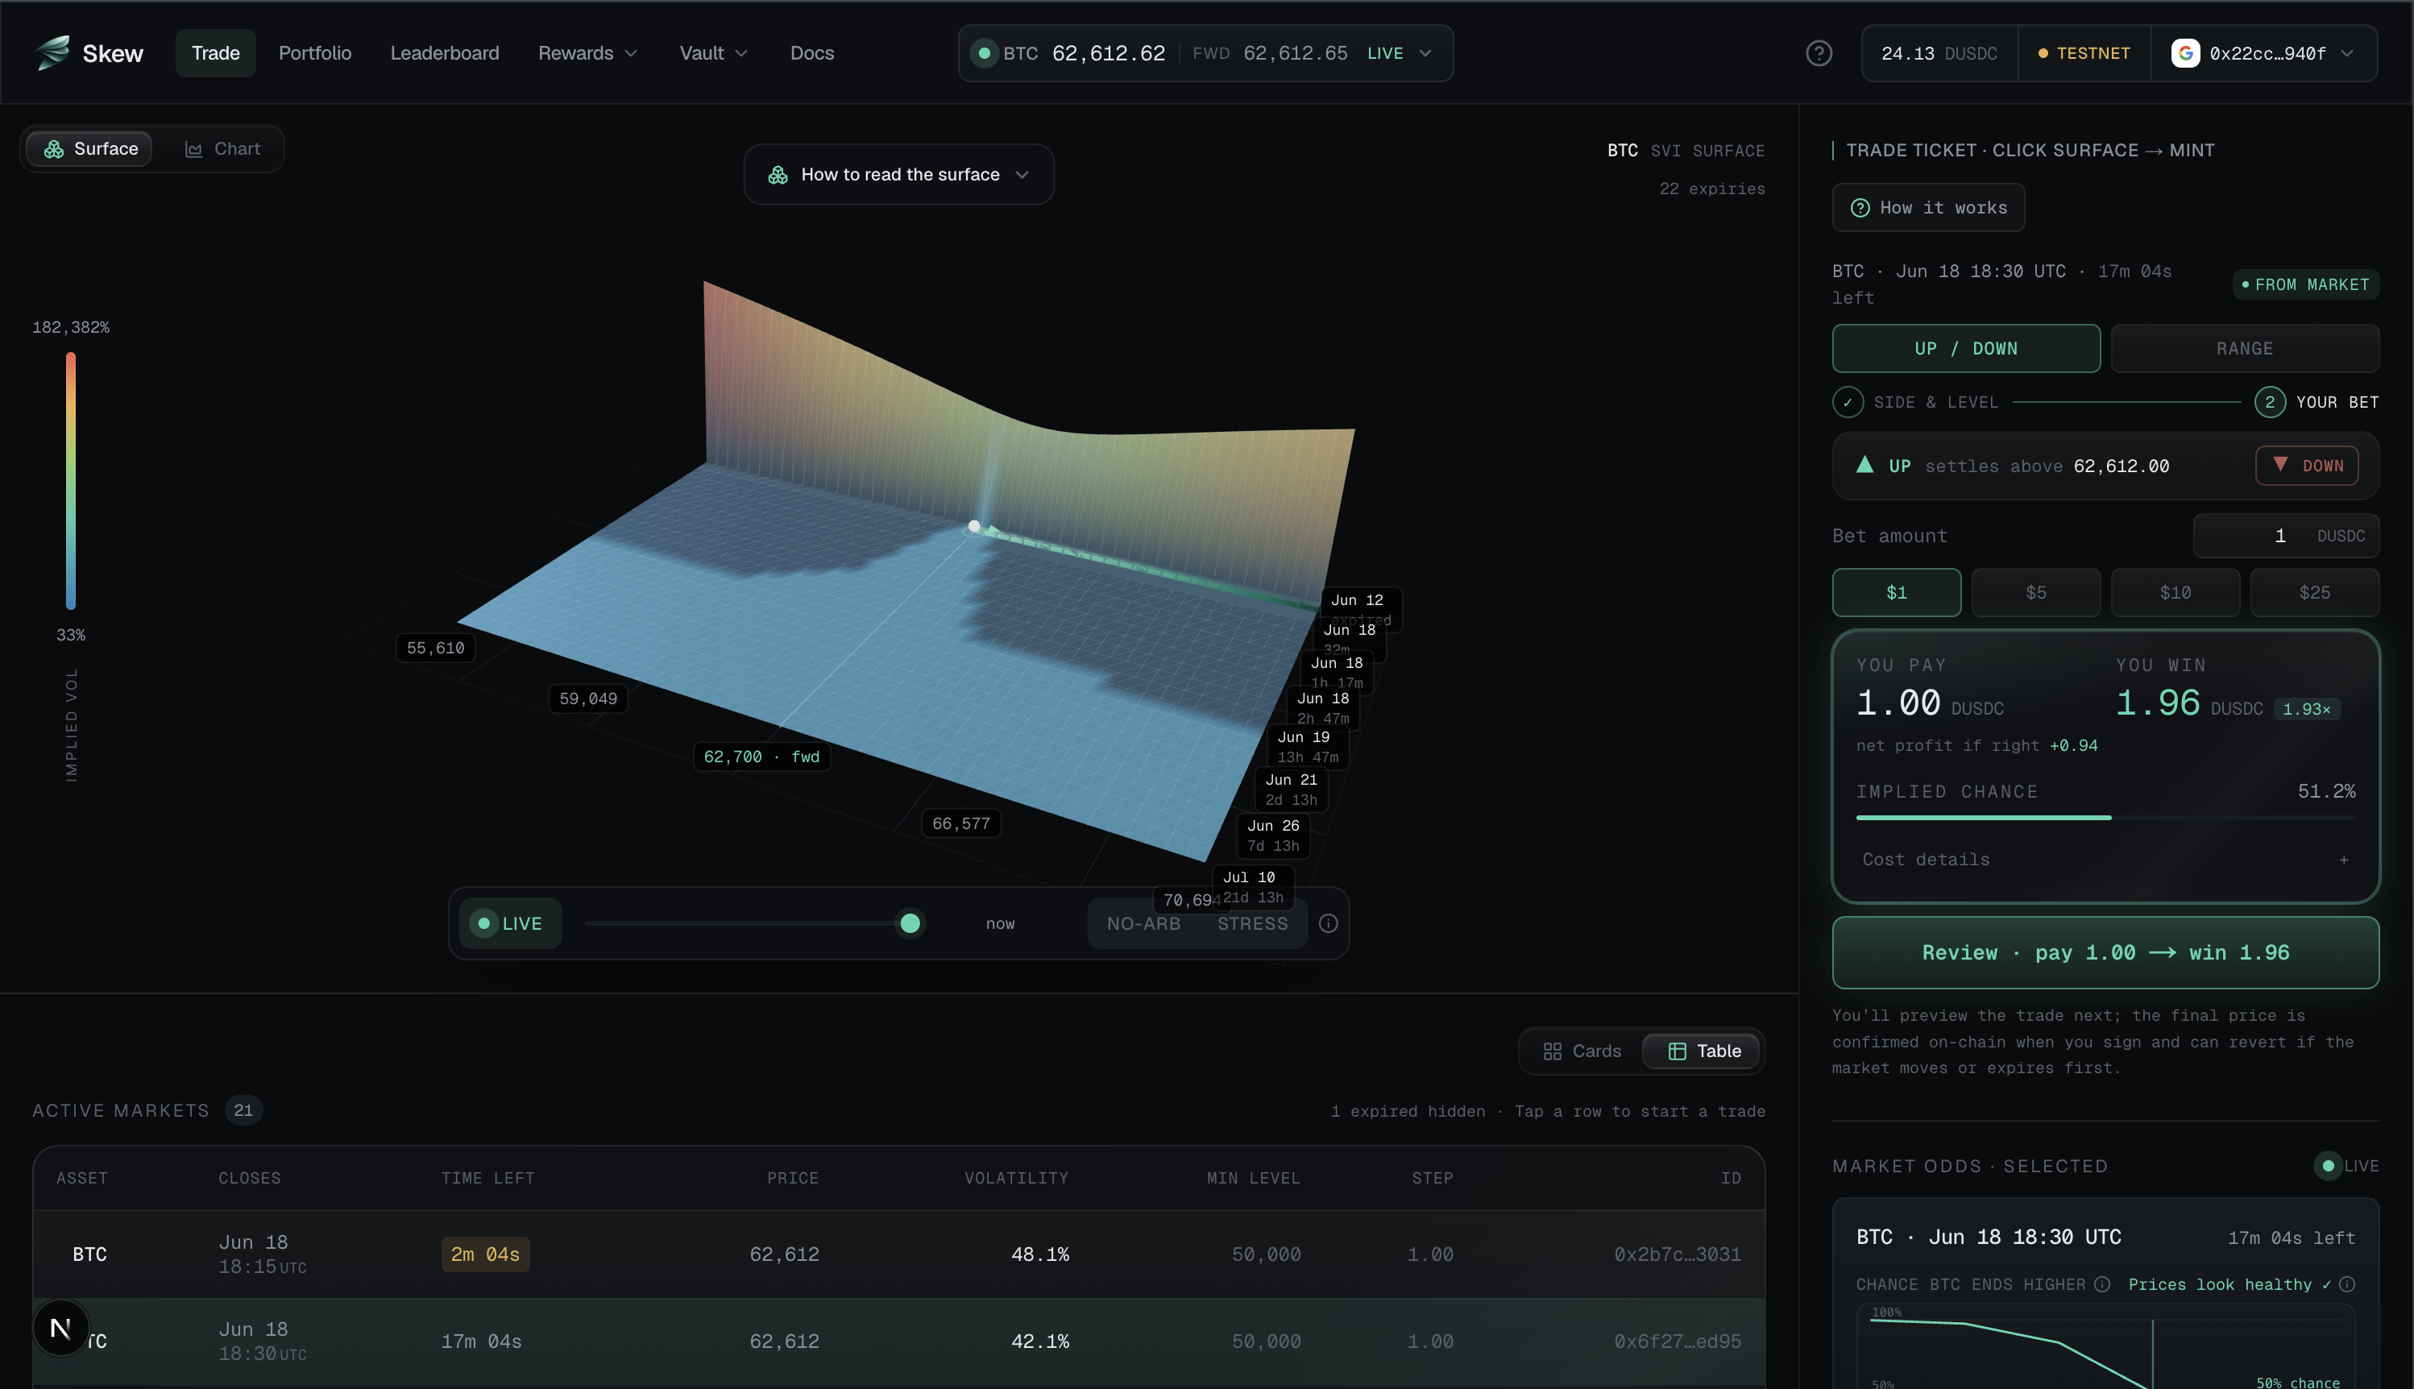Click the green UP triangle icon
This screenshot has width=2414, height=1389.
[x=1864, y=465]
